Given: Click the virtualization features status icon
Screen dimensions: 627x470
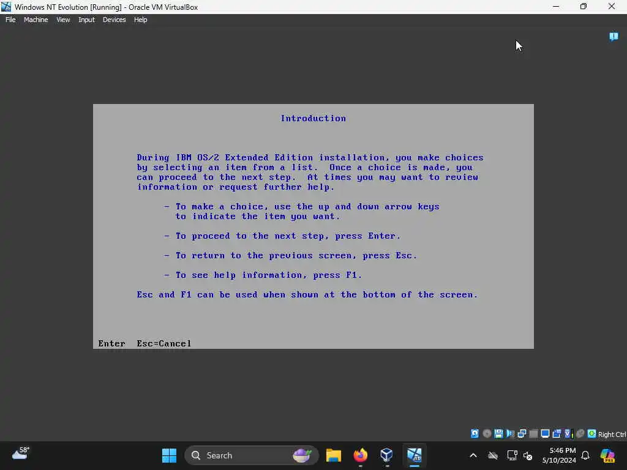Looking at the screenshot, I should click(x=568, y=434).
